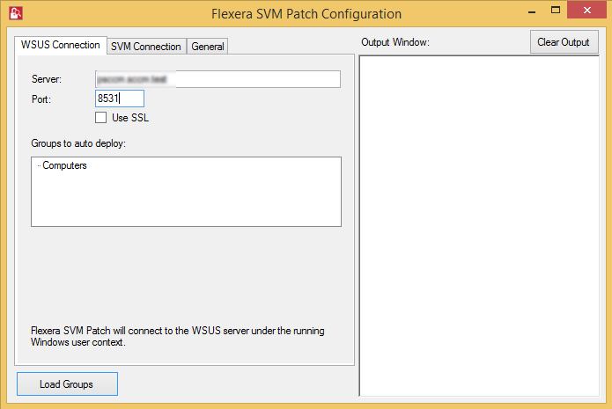Click the Server input field
The height and width of the screenshot is (409, 612).
pos(218,79)
